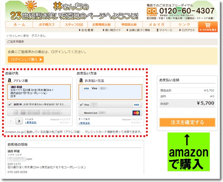The height and width of the screenshot is (182, 223).
Task: Click Amazonペイメントプライバシー link in payment widget
Action: pos(132,121)
